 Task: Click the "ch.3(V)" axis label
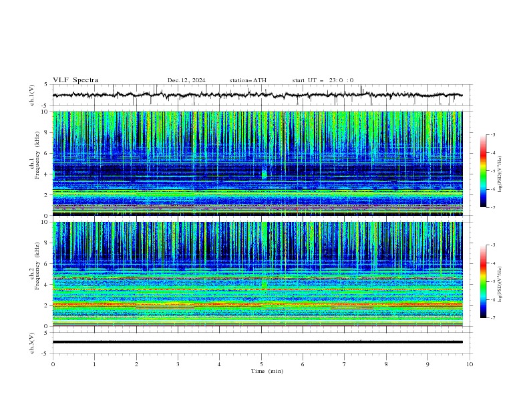tap(31, 343)
